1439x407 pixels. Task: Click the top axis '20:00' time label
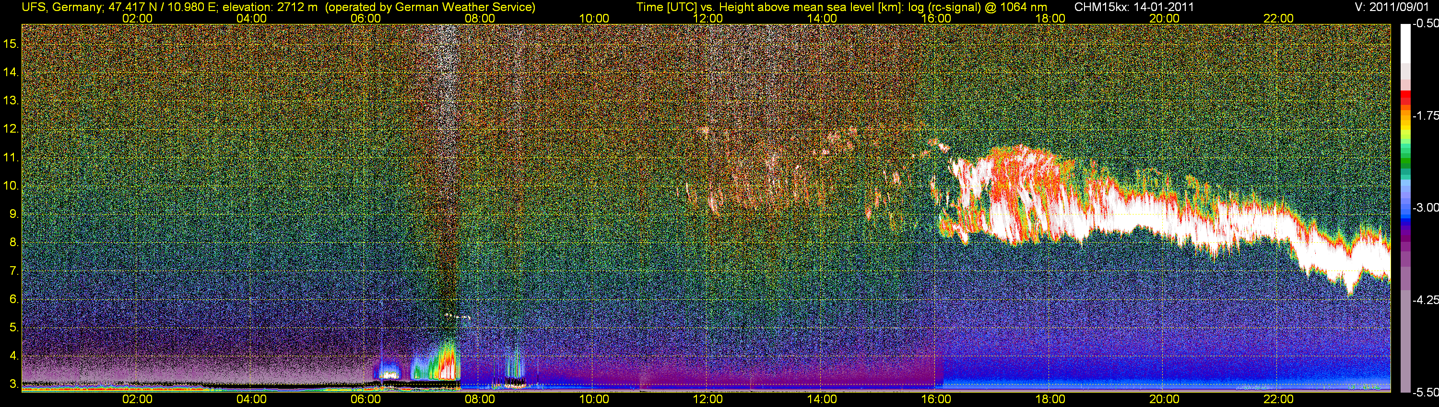[1164, 18]
